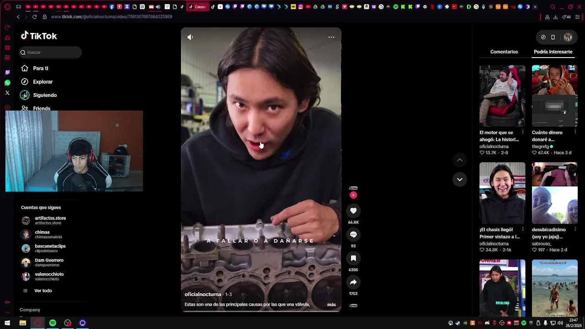Mute the TikTok video sound

coord(190,37)
